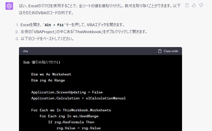The height and width of the screenshot is (131, 212).
Task: Click the vba language label
Action: tap(25, 51)
